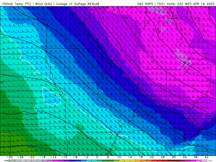Click the 14 color scale label
Image resolution: width=216 pixels, height=162 pixels.
click(130, 157)
